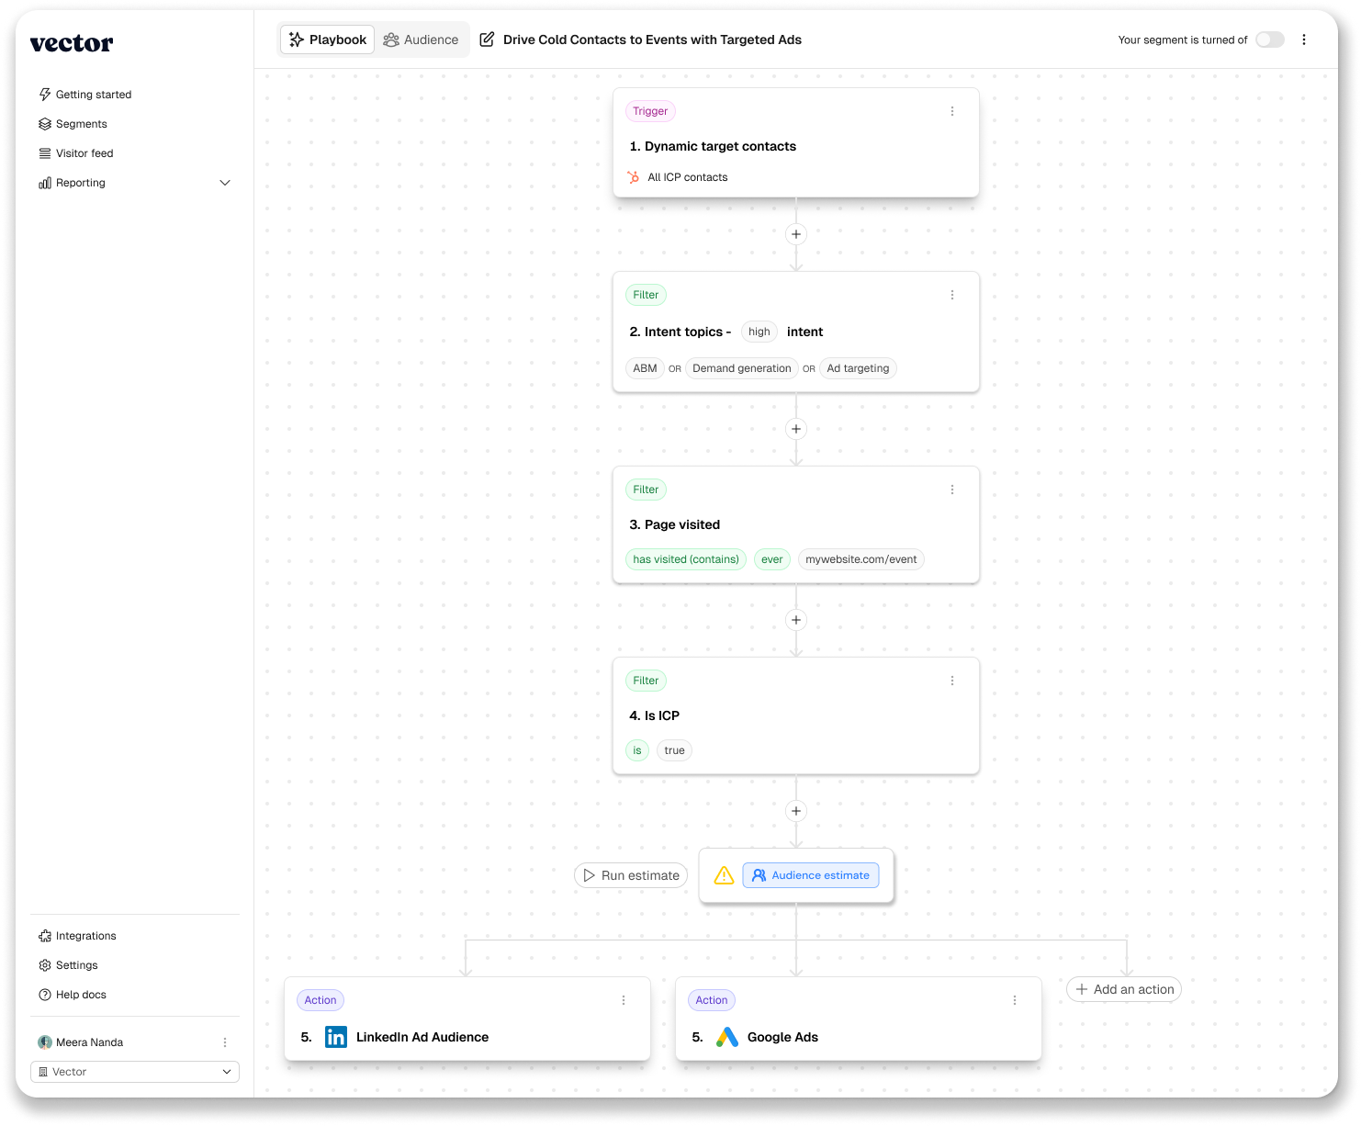The image size is (1361, 1126).
Task: Click the Filter tag on Intent topics card
Action: pos(646,295)
